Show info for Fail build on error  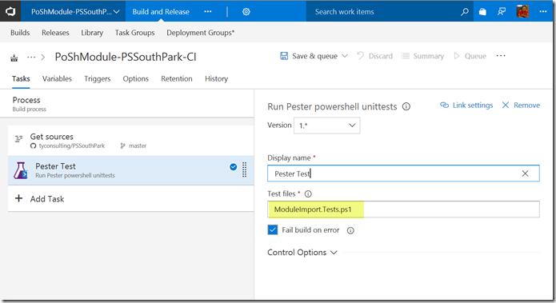(350, 231)
